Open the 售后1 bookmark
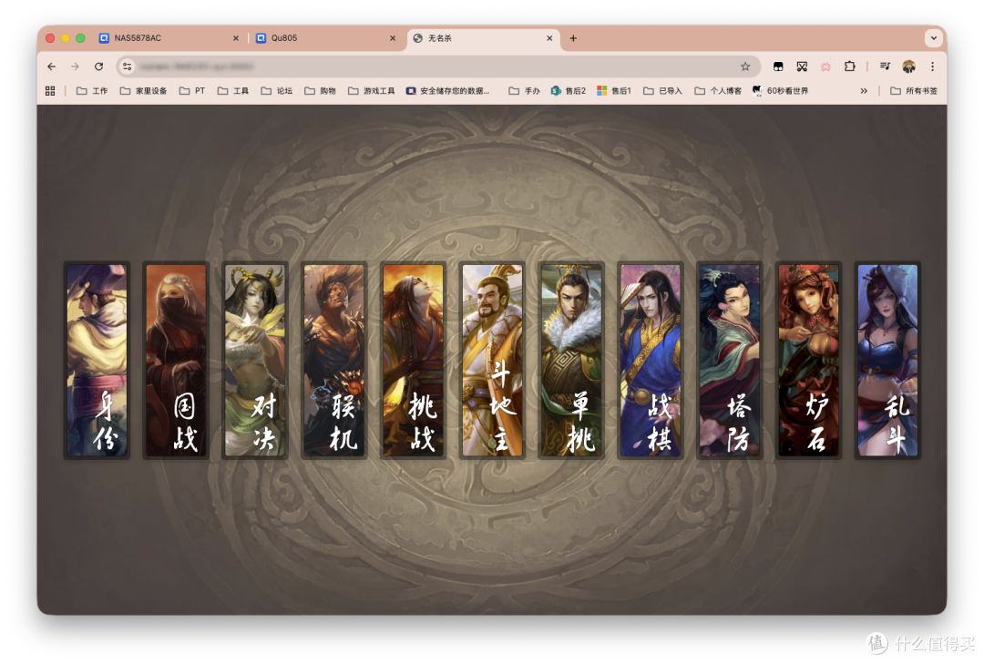The height and width of the screenshot is (664, 984). [614, 91]
